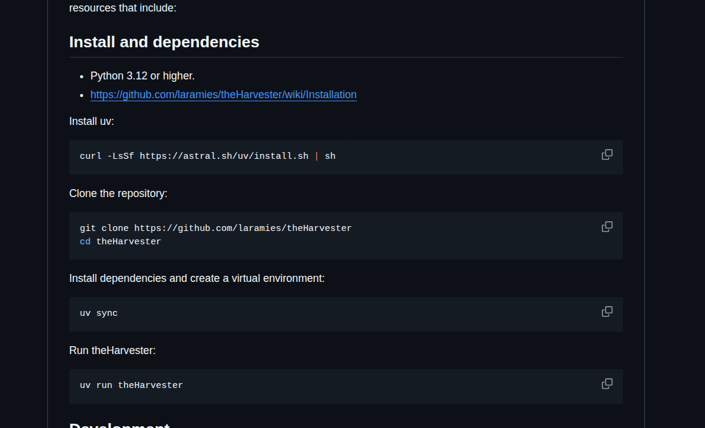The width and height of the screenshot is (705, 428).
Task: Click the Python 3.12 or higher bullet
Action: (x=143, y=76)
